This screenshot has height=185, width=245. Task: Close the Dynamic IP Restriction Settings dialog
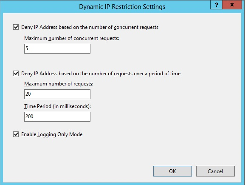(x=232, y=5)
